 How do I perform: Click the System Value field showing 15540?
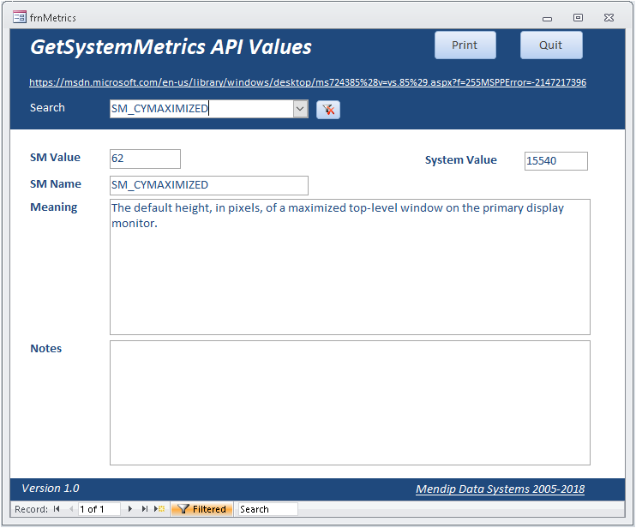click(x=555, y=161)
